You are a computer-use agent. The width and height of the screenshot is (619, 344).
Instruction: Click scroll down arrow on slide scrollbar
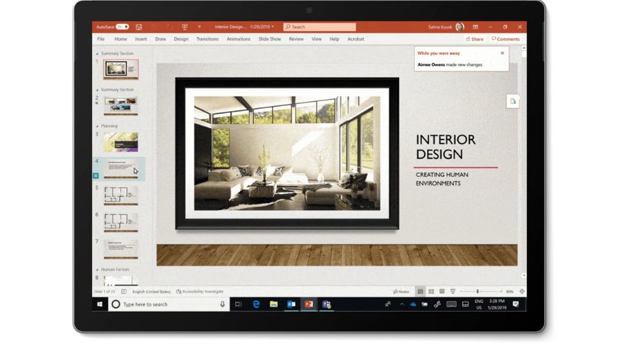524,276
